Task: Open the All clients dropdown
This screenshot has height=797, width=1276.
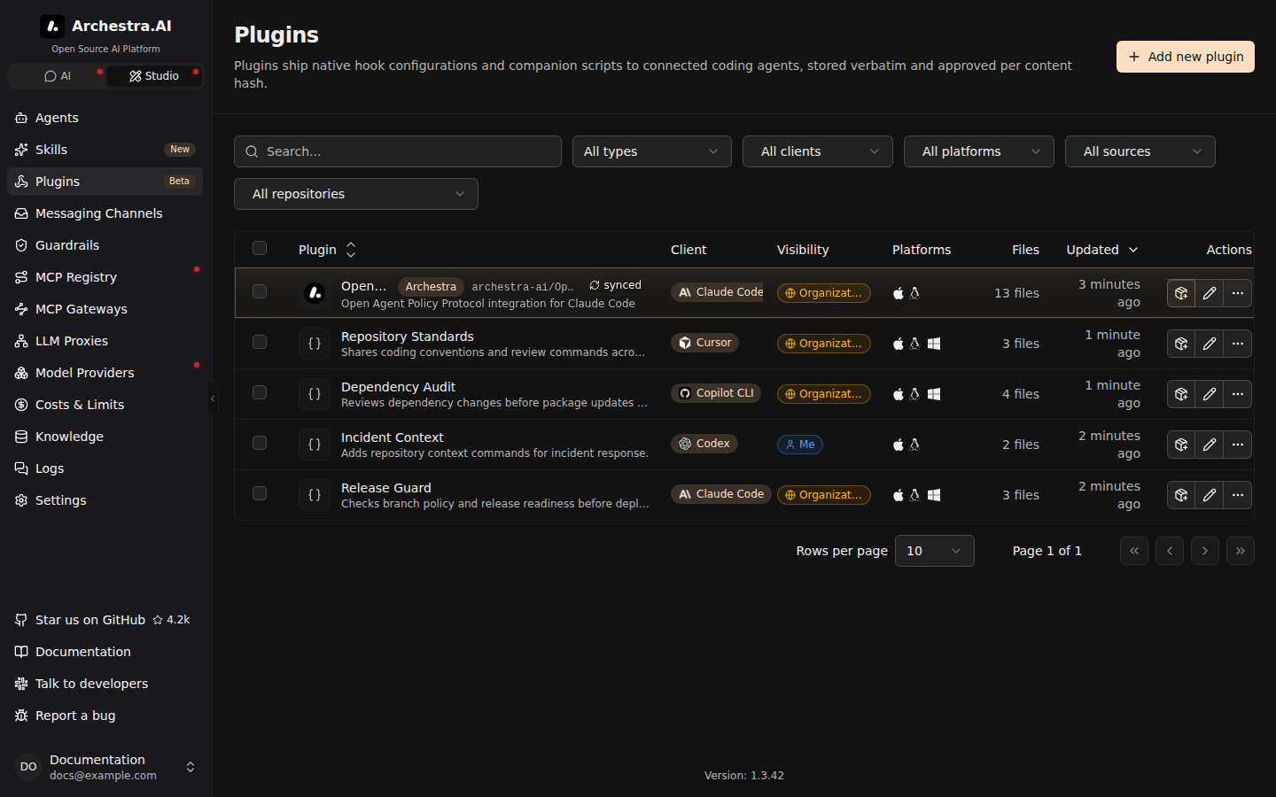Action: (818, 151)
